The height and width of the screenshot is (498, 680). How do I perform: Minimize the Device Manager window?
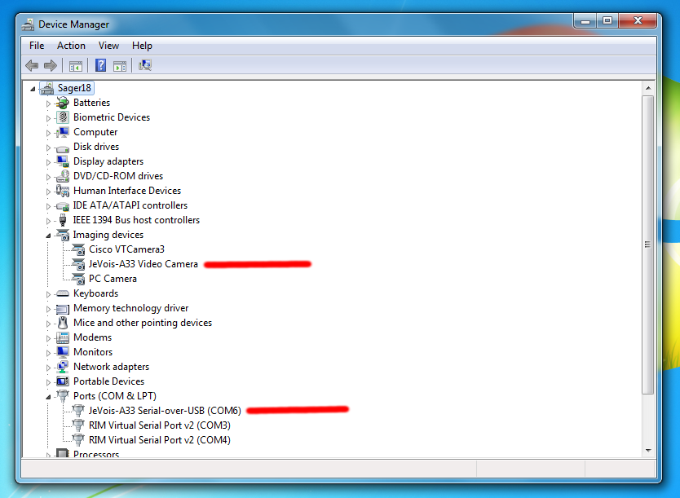tap(585, 21)
